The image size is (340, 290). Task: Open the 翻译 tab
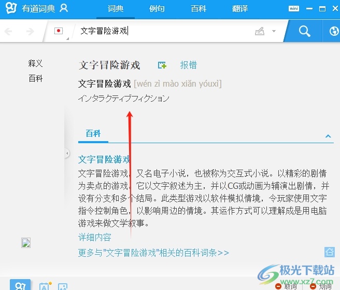point(239,9)
